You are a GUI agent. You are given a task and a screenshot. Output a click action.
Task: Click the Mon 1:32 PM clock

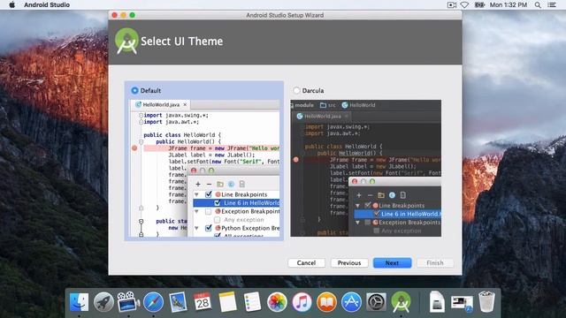[509, 4]
